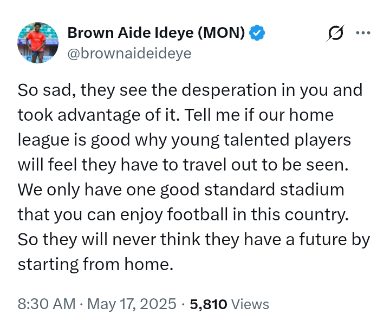
Task: Click the Views label
Action: [250, 304]
